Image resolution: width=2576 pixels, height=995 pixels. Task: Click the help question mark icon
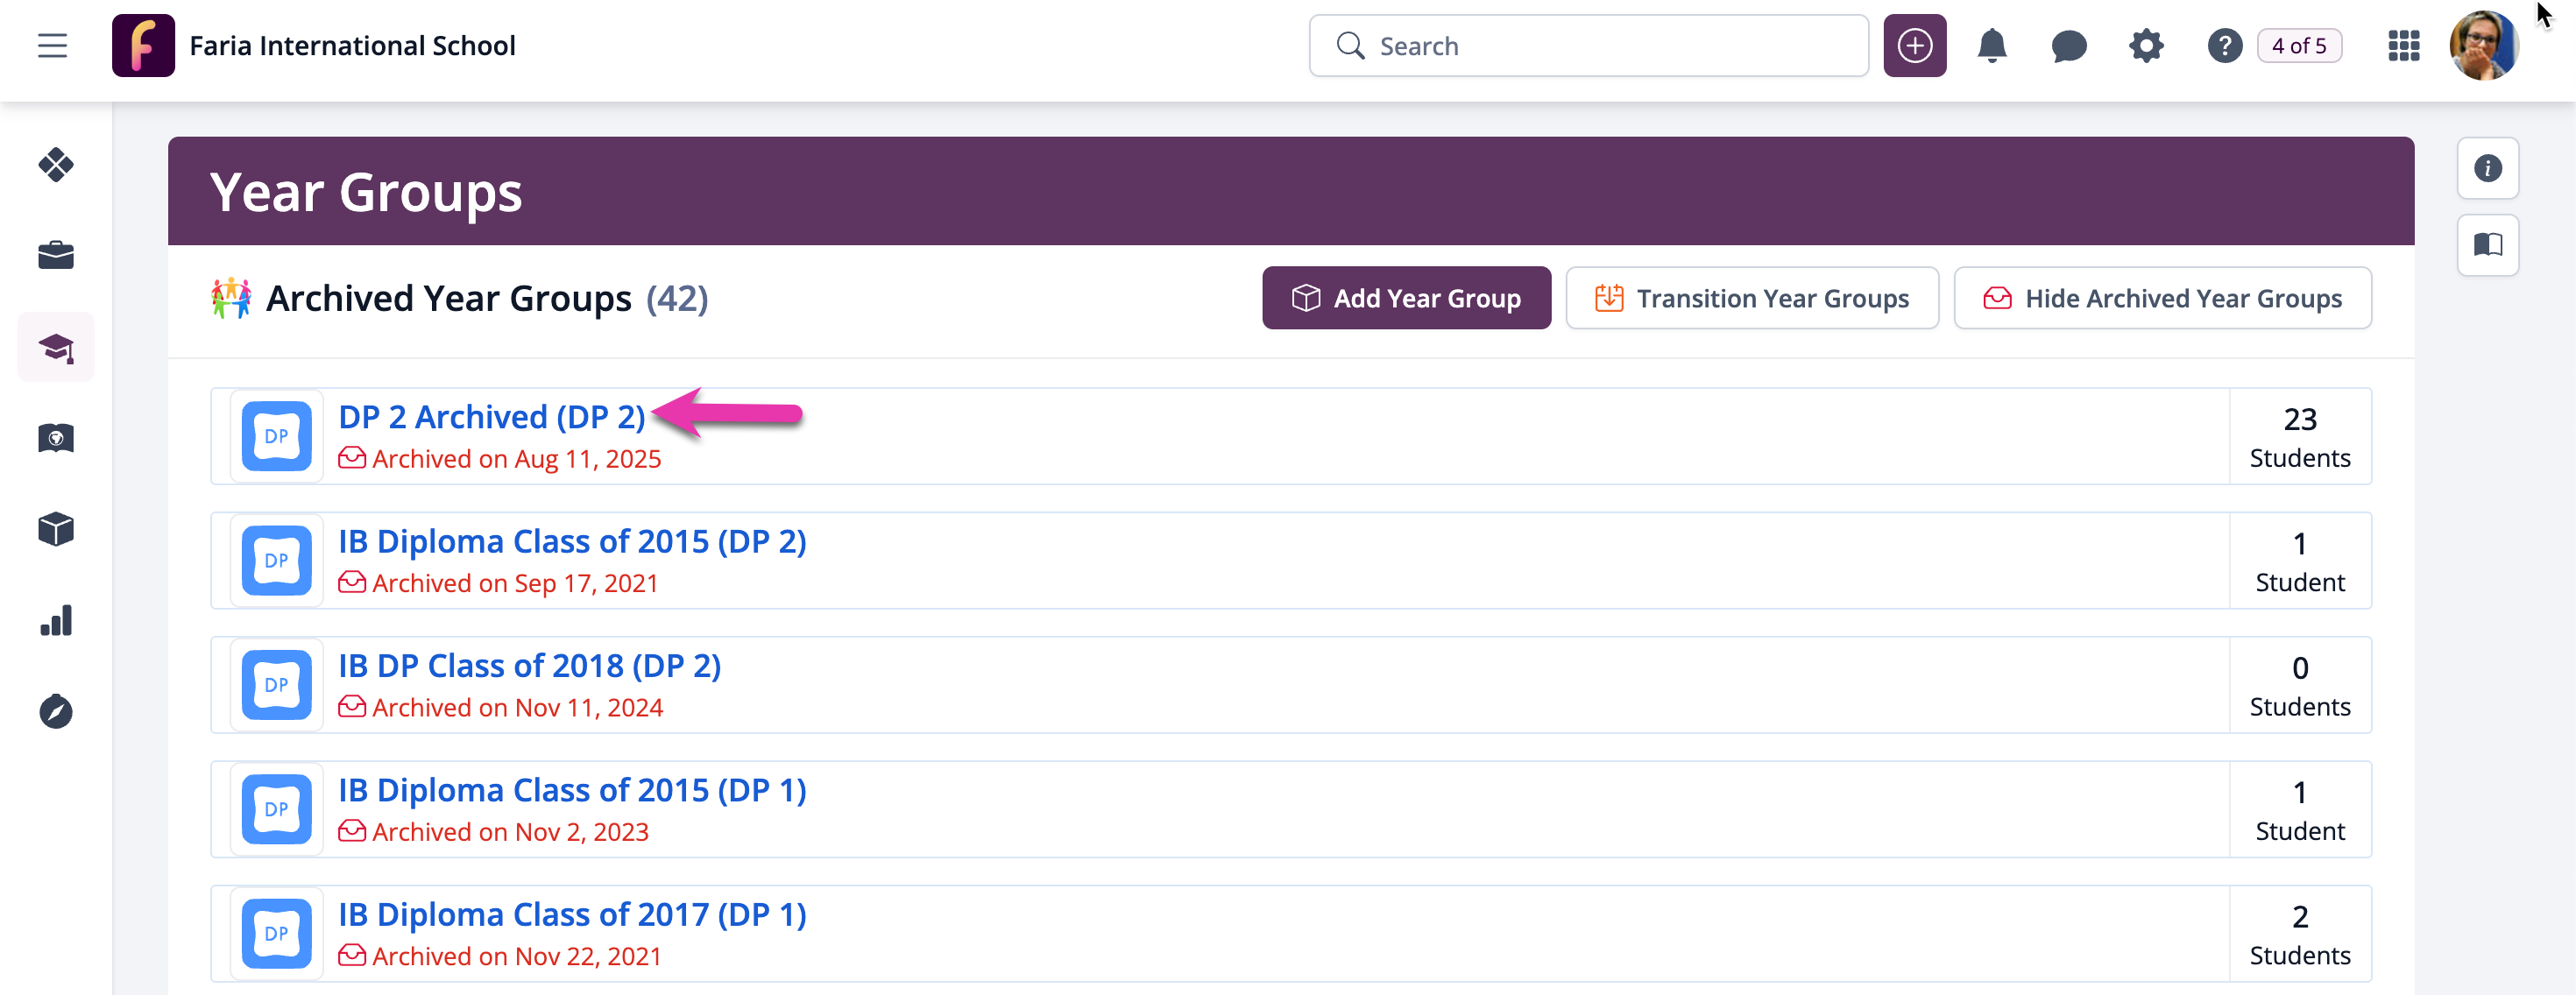(x=2224, y=46)
